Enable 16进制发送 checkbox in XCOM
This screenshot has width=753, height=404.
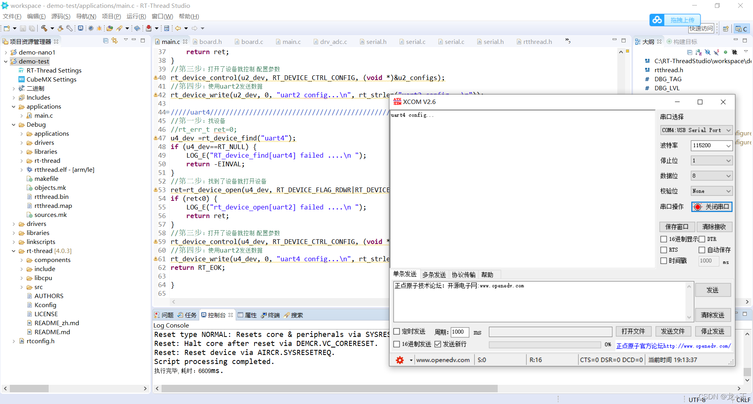pos(397,344)
